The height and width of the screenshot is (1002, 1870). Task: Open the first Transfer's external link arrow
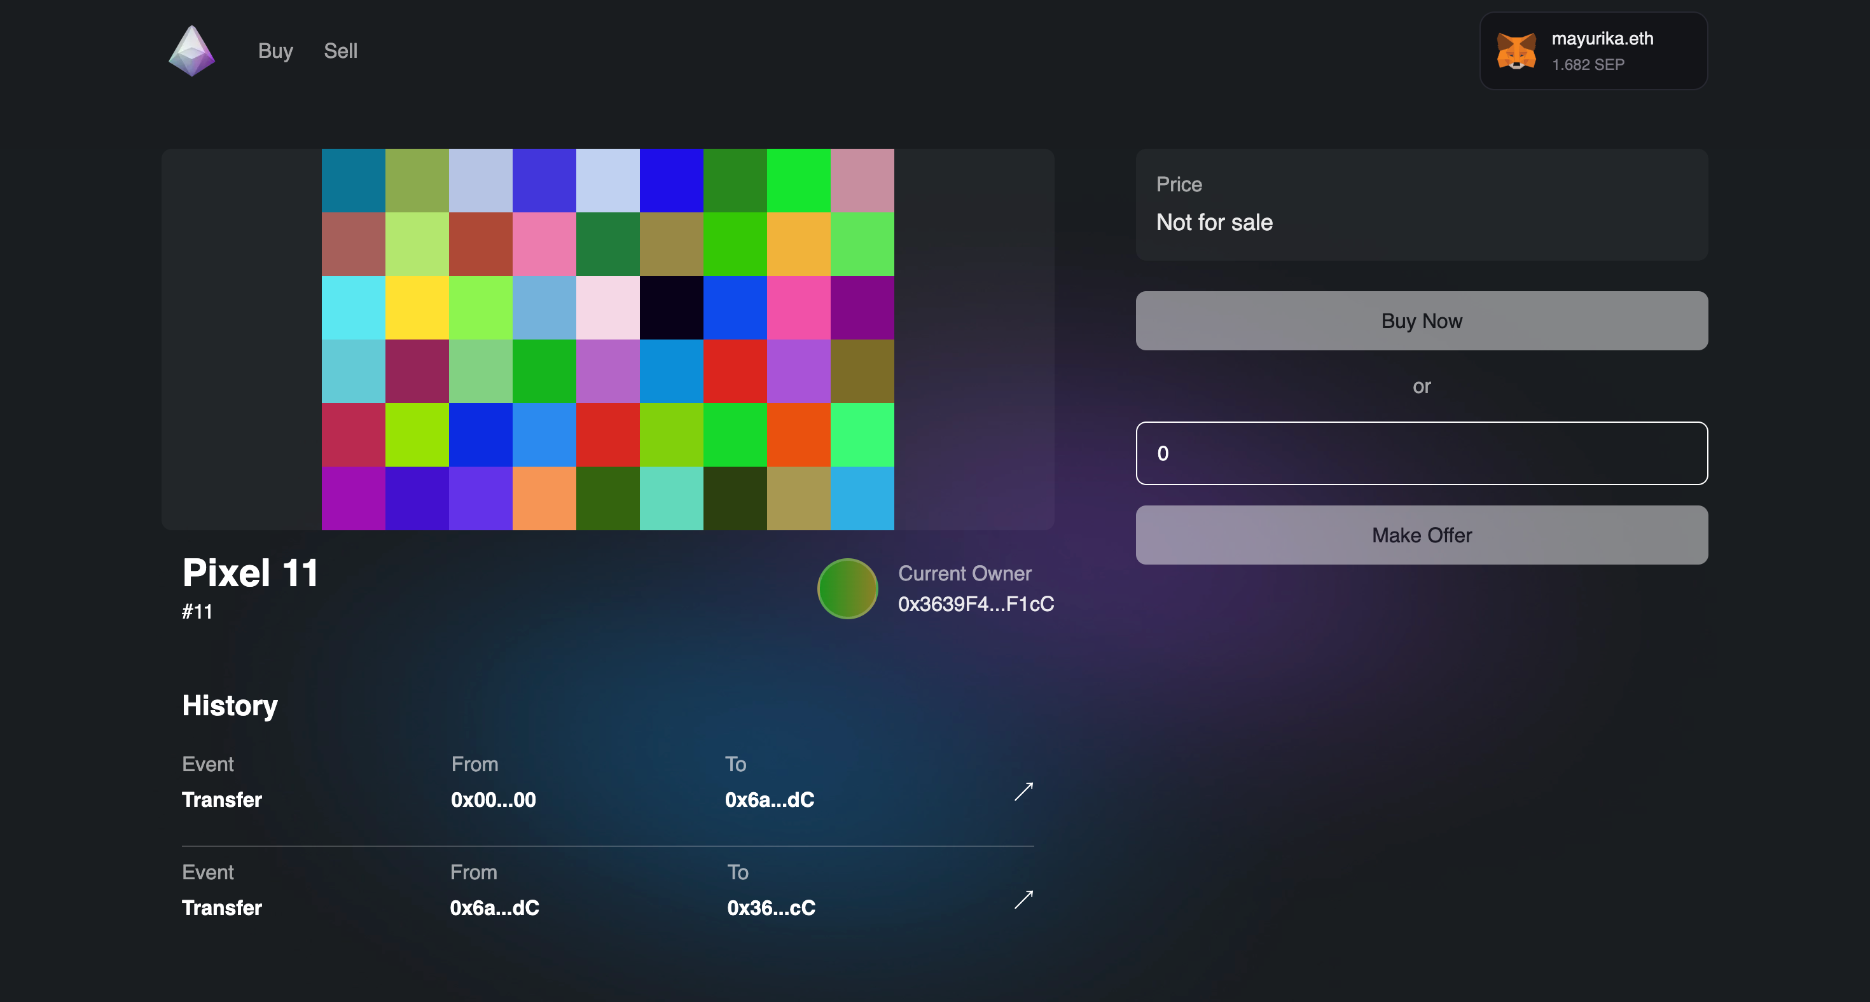point(1023,791)
